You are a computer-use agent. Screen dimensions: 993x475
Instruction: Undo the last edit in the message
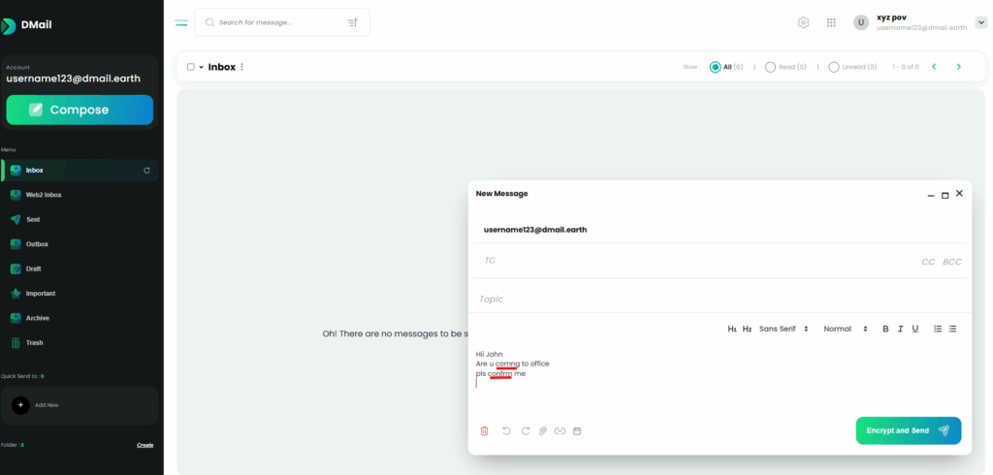click(x=506, y=430)
